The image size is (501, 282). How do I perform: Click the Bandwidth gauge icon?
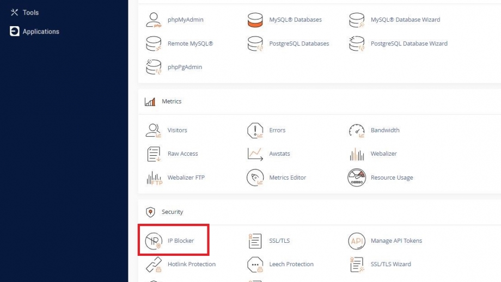(357, 130)
